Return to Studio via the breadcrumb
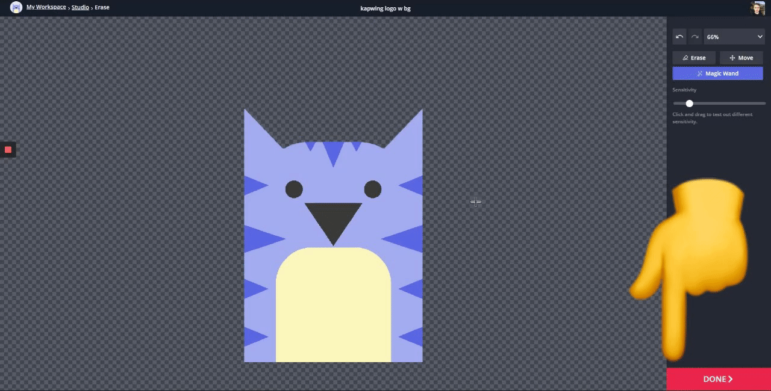This screenshot has height=391, width=771. click(x=80, y=7)
